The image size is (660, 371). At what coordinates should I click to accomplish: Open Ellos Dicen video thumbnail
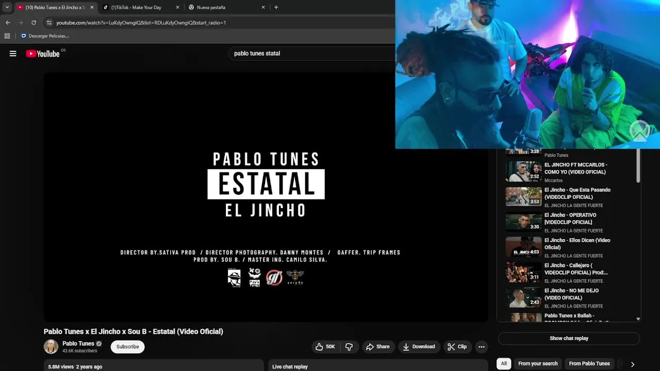(523, 247)
